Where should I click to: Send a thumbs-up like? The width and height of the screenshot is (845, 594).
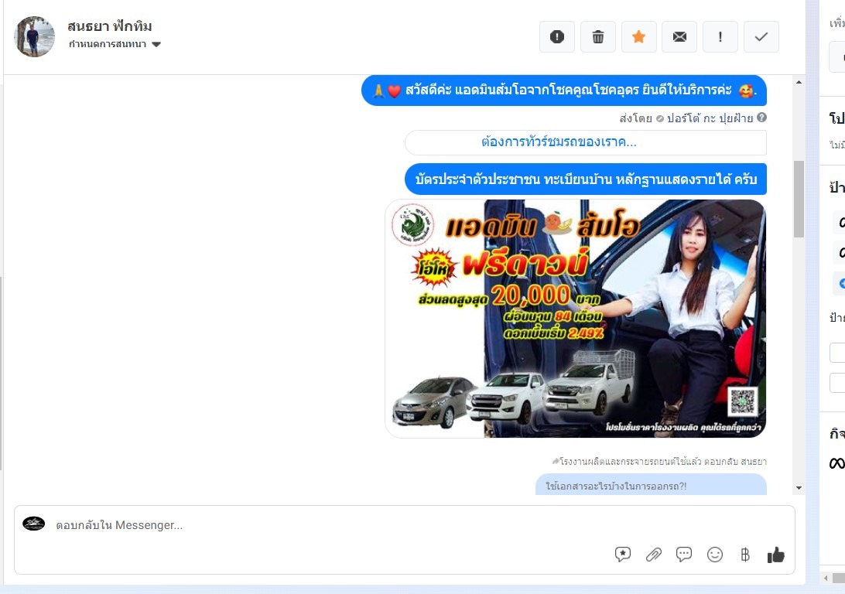pos(776,555)
